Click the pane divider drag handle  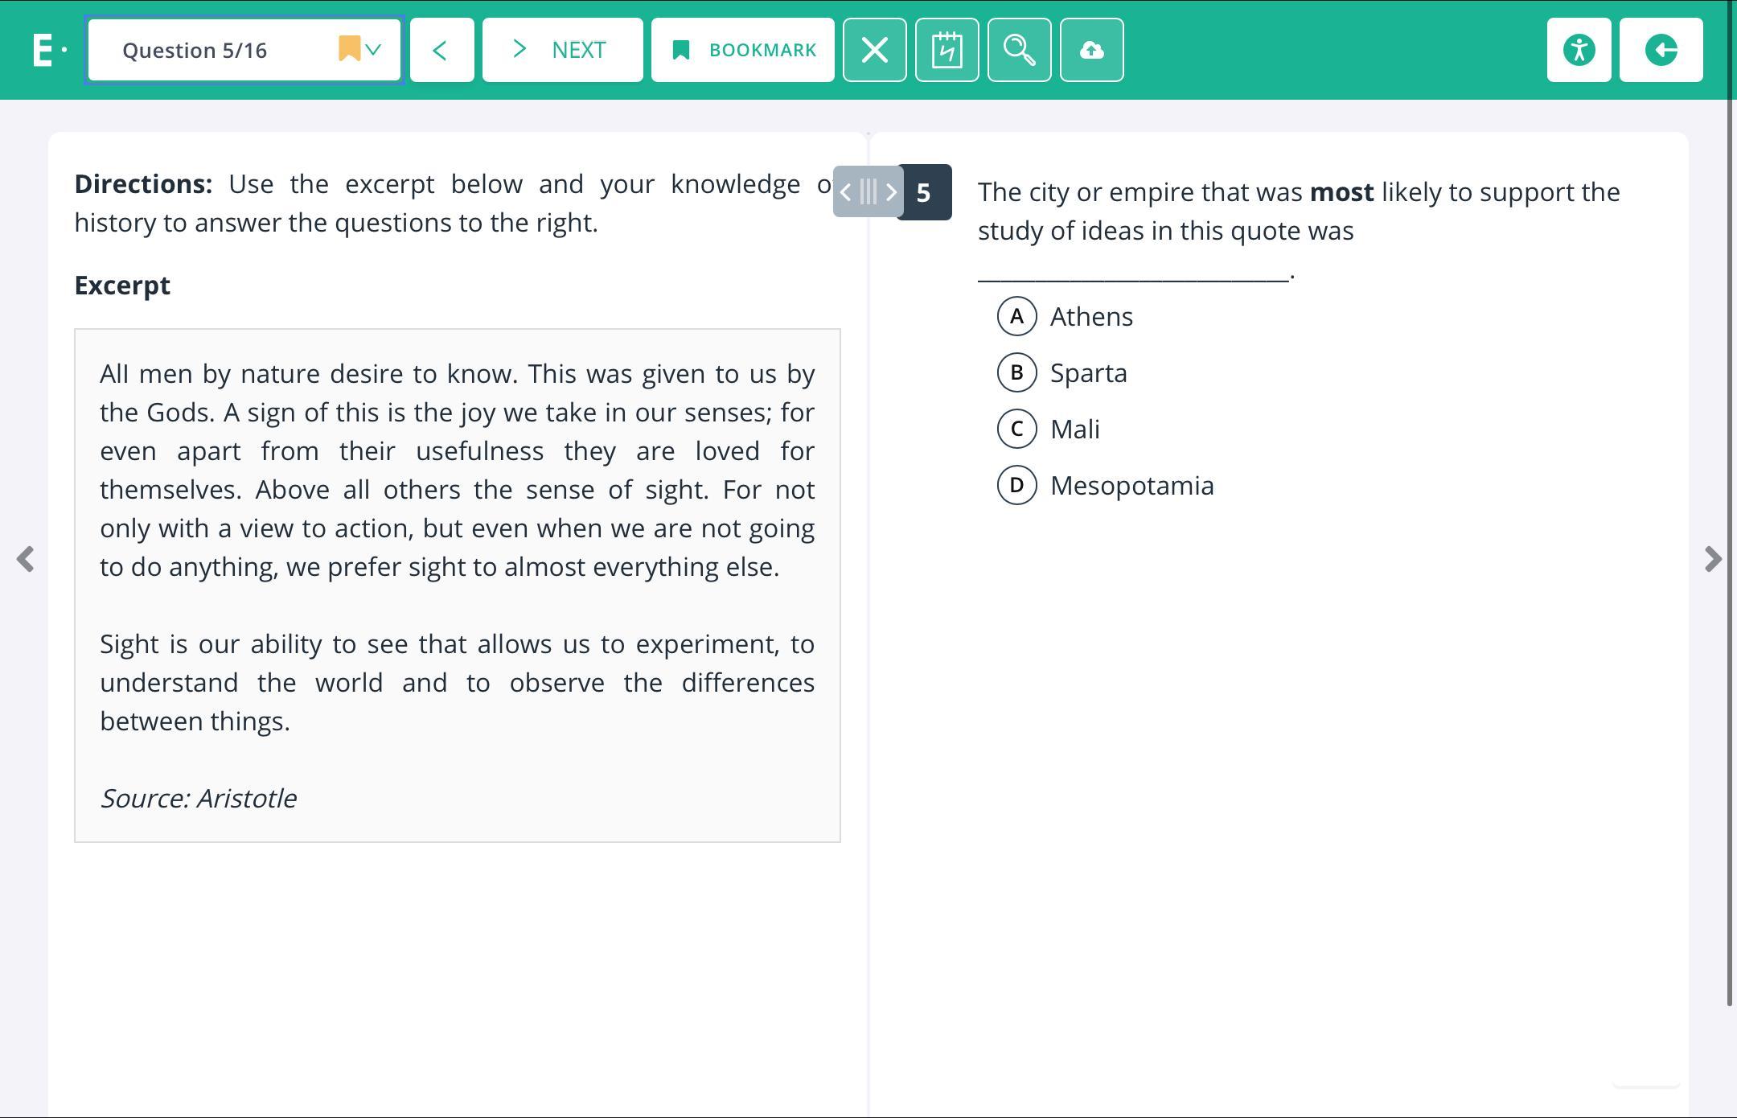(x=868, y=192)
